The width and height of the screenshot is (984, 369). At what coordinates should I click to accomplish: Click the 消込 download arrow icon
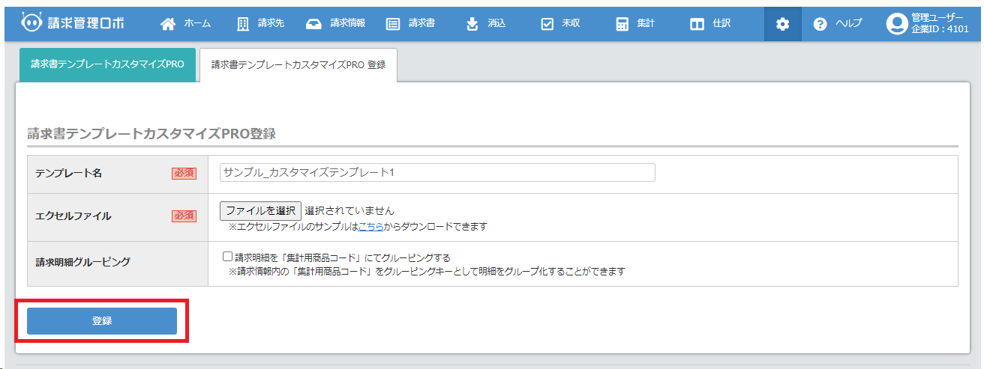(x=472, y=24)
